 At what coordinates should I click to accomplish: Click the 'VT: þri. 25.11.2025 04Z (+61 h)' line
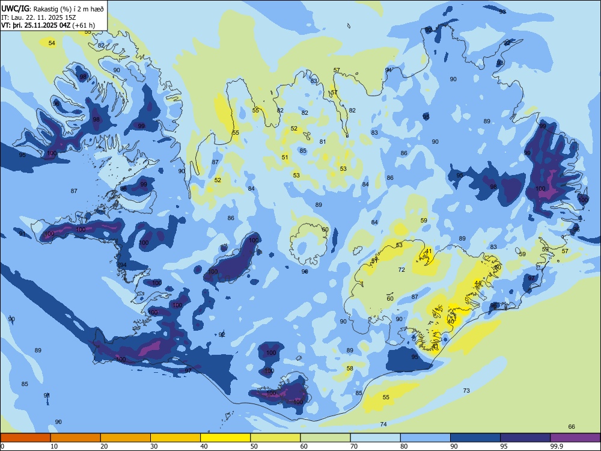[48, 25]
